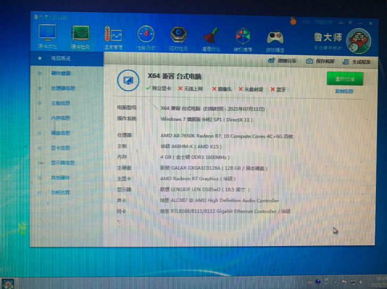Image resolution: width=387 pixels, height=289 pixels.
Task: Open the 驱动检测 driver detection icon
Action: (178, 38)
